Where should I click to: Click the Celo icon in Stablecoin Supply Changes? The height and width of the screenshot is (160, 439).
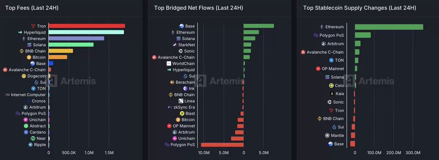point(331,85)
